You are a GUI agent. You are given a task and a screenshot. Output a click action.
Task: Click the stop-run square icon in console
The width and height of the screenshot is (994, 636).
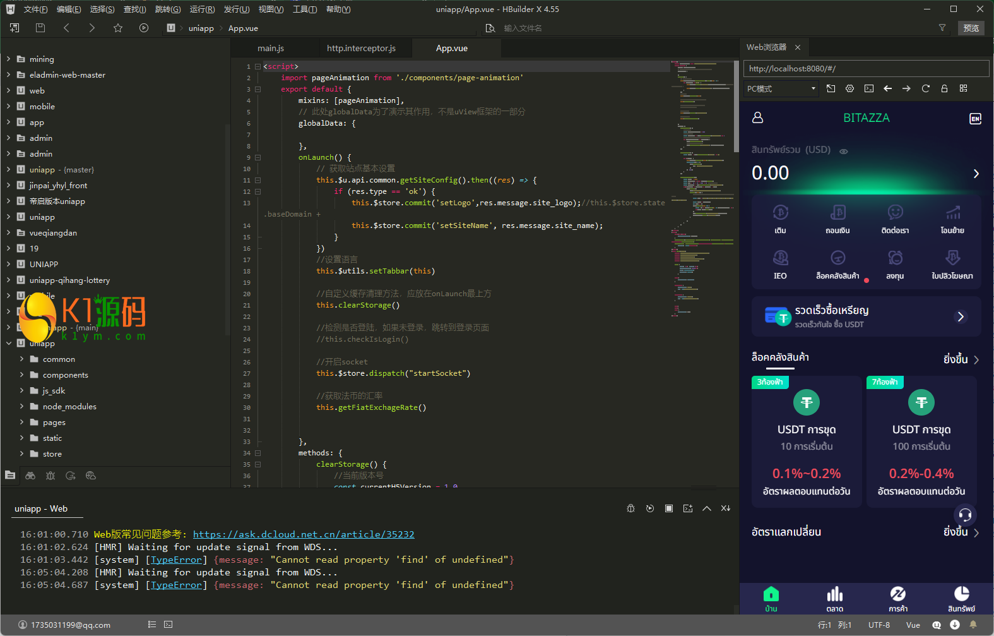click(x=669, y=508)
